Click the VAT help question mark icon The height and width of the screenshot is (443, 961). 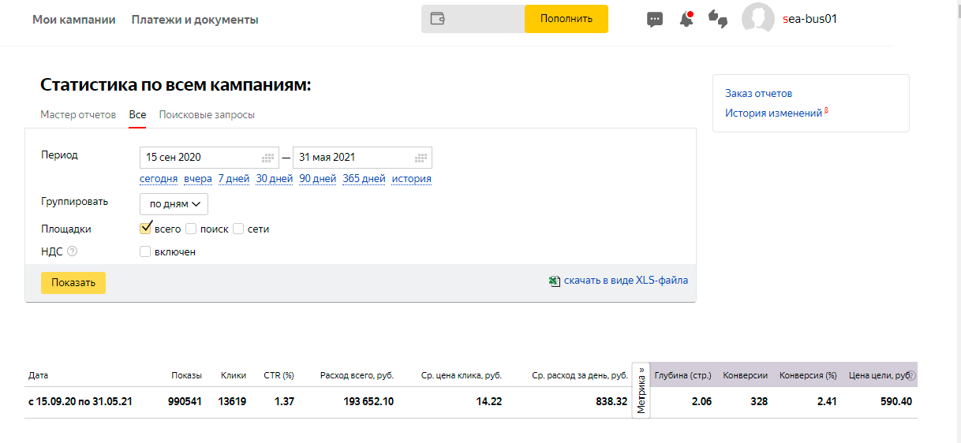[x=73, y=251]
